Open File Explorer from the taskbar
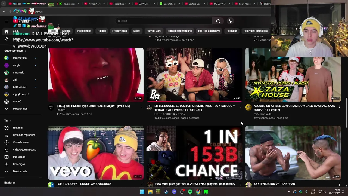Image resolution: width=348 pixels, height=196 pixels. 150,192
